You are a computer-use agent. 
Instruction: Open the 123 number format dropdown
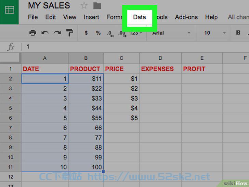136,33
